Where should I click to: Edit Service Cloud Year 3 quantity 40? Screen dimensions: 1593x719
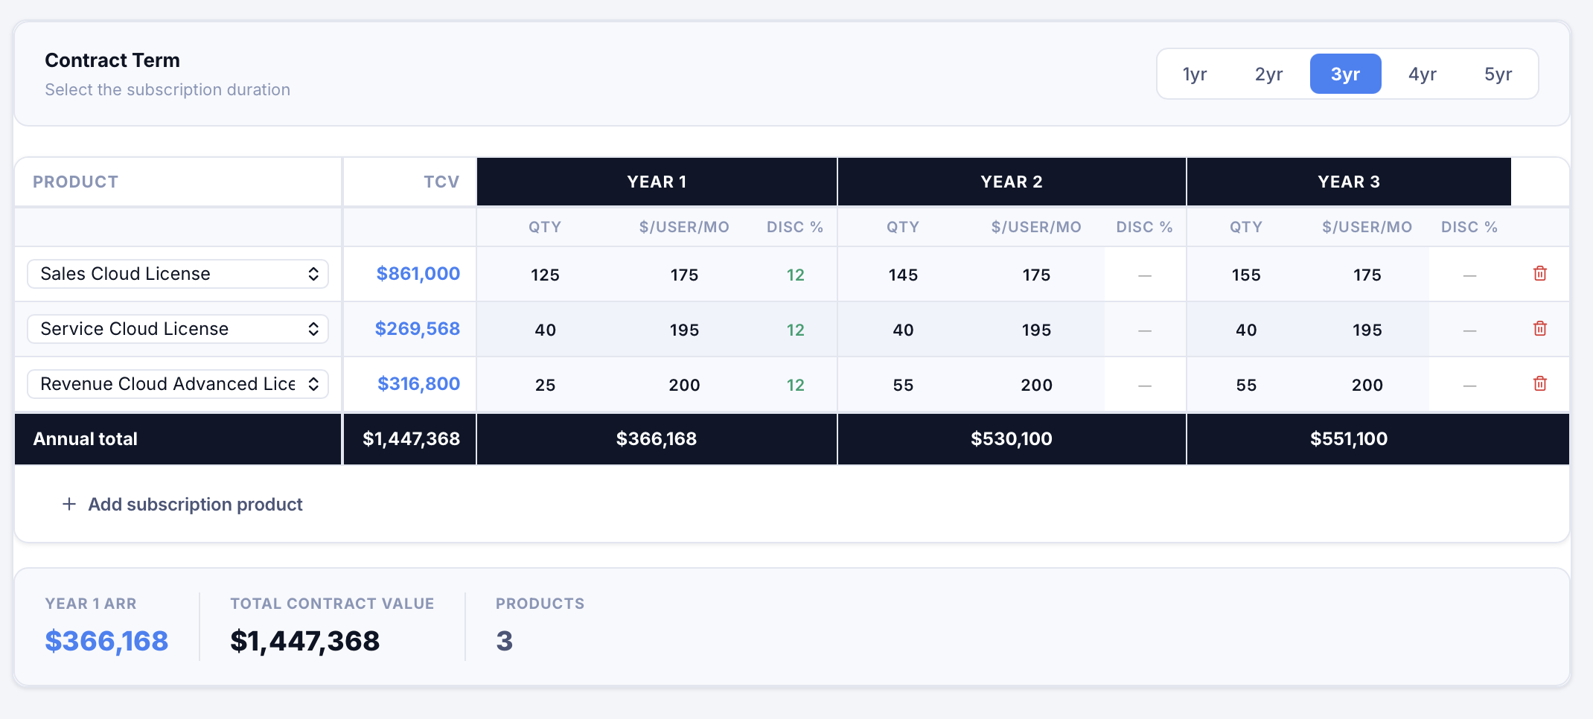(x=1246, y=330)
